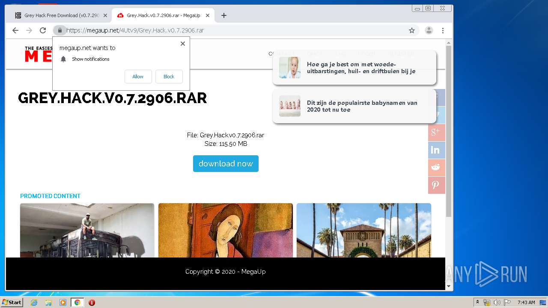Click the Copyright 2020 MegaUp footer text
548x308 pixels.
click(x=226, y=272)
